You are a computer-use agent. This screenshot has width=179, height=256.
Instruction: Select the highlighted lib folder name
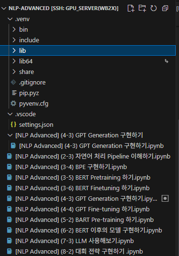point(22,50)
